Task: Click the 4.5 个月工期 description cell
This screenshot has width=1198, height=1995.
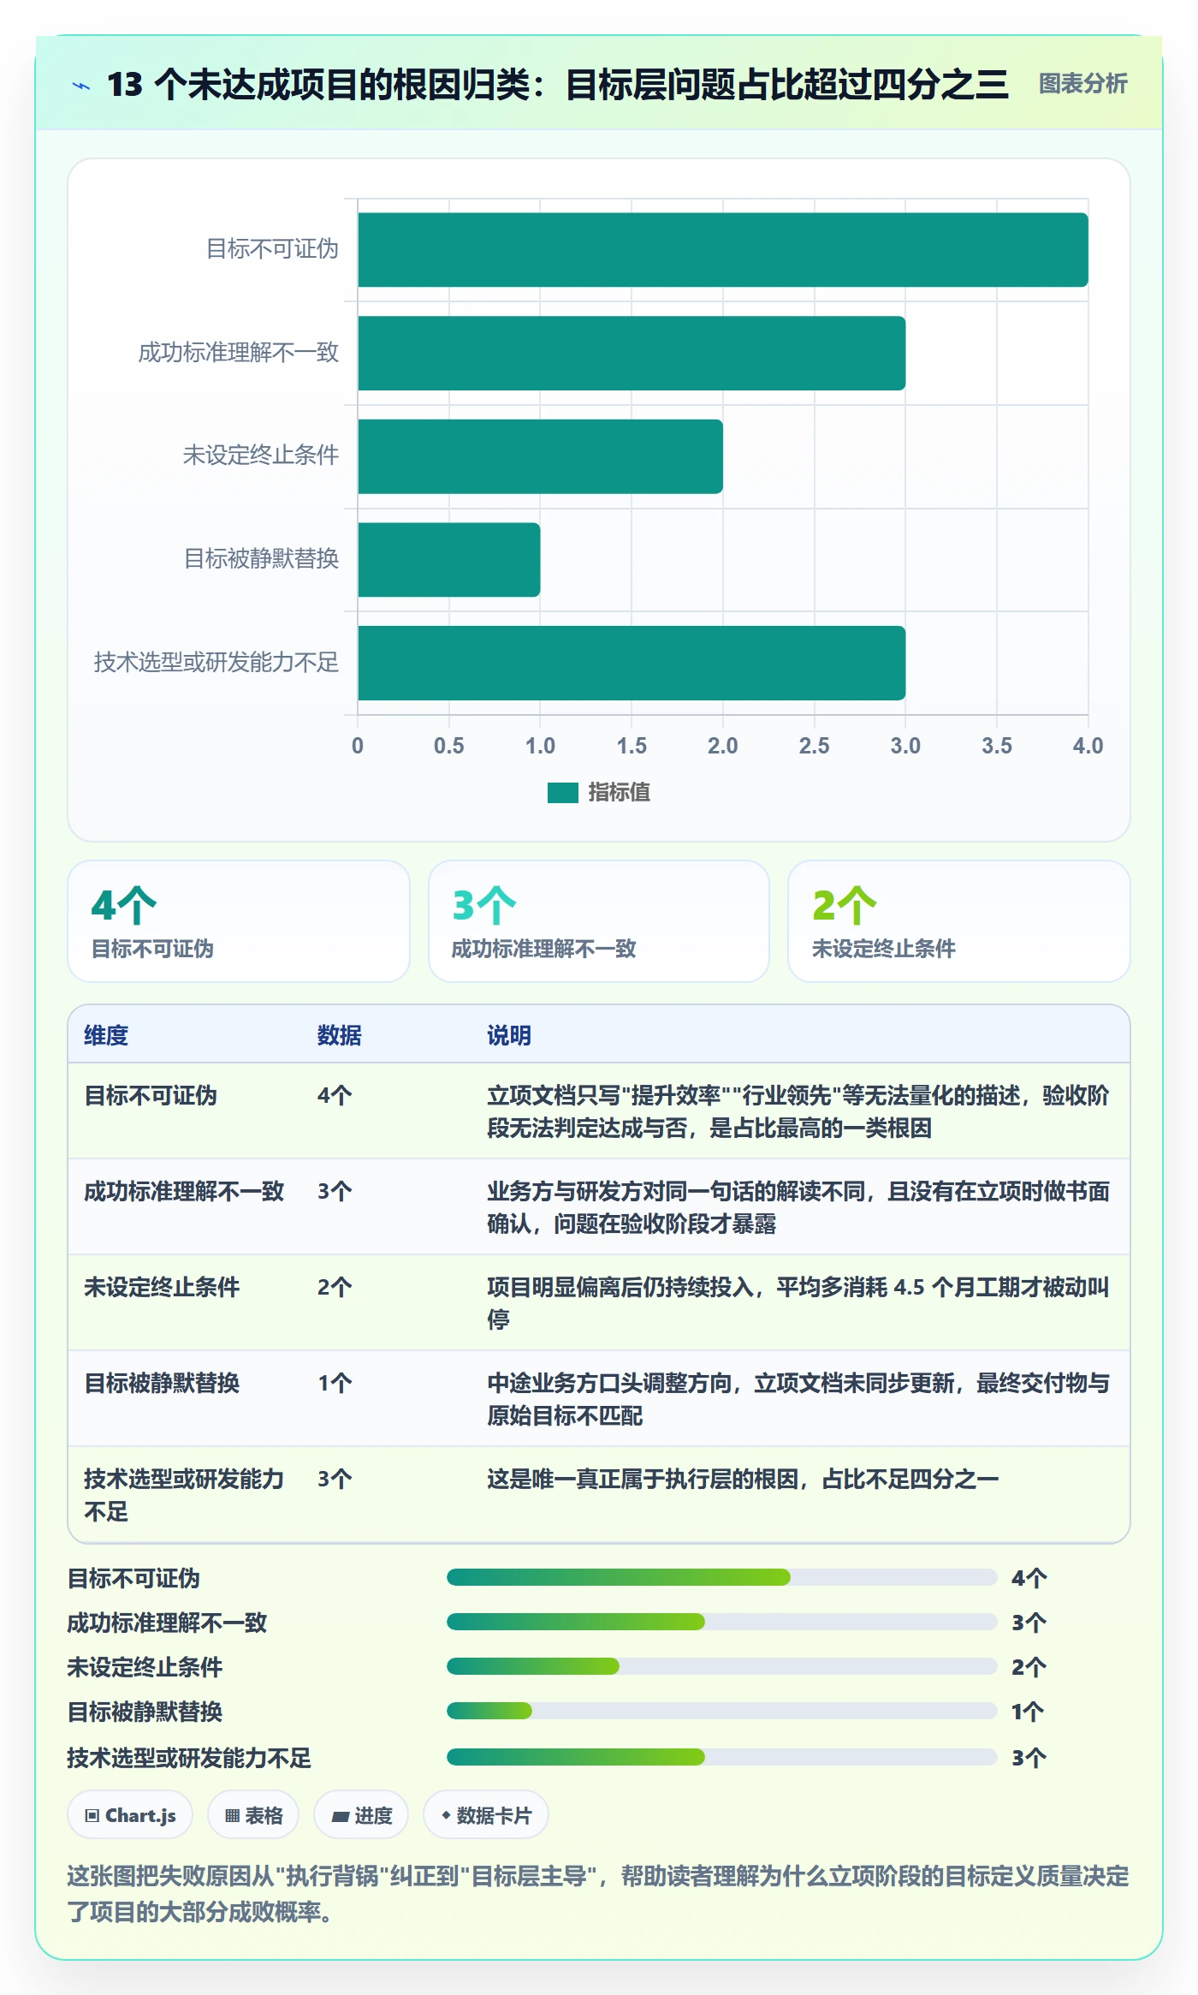Action: point(798,1303)
